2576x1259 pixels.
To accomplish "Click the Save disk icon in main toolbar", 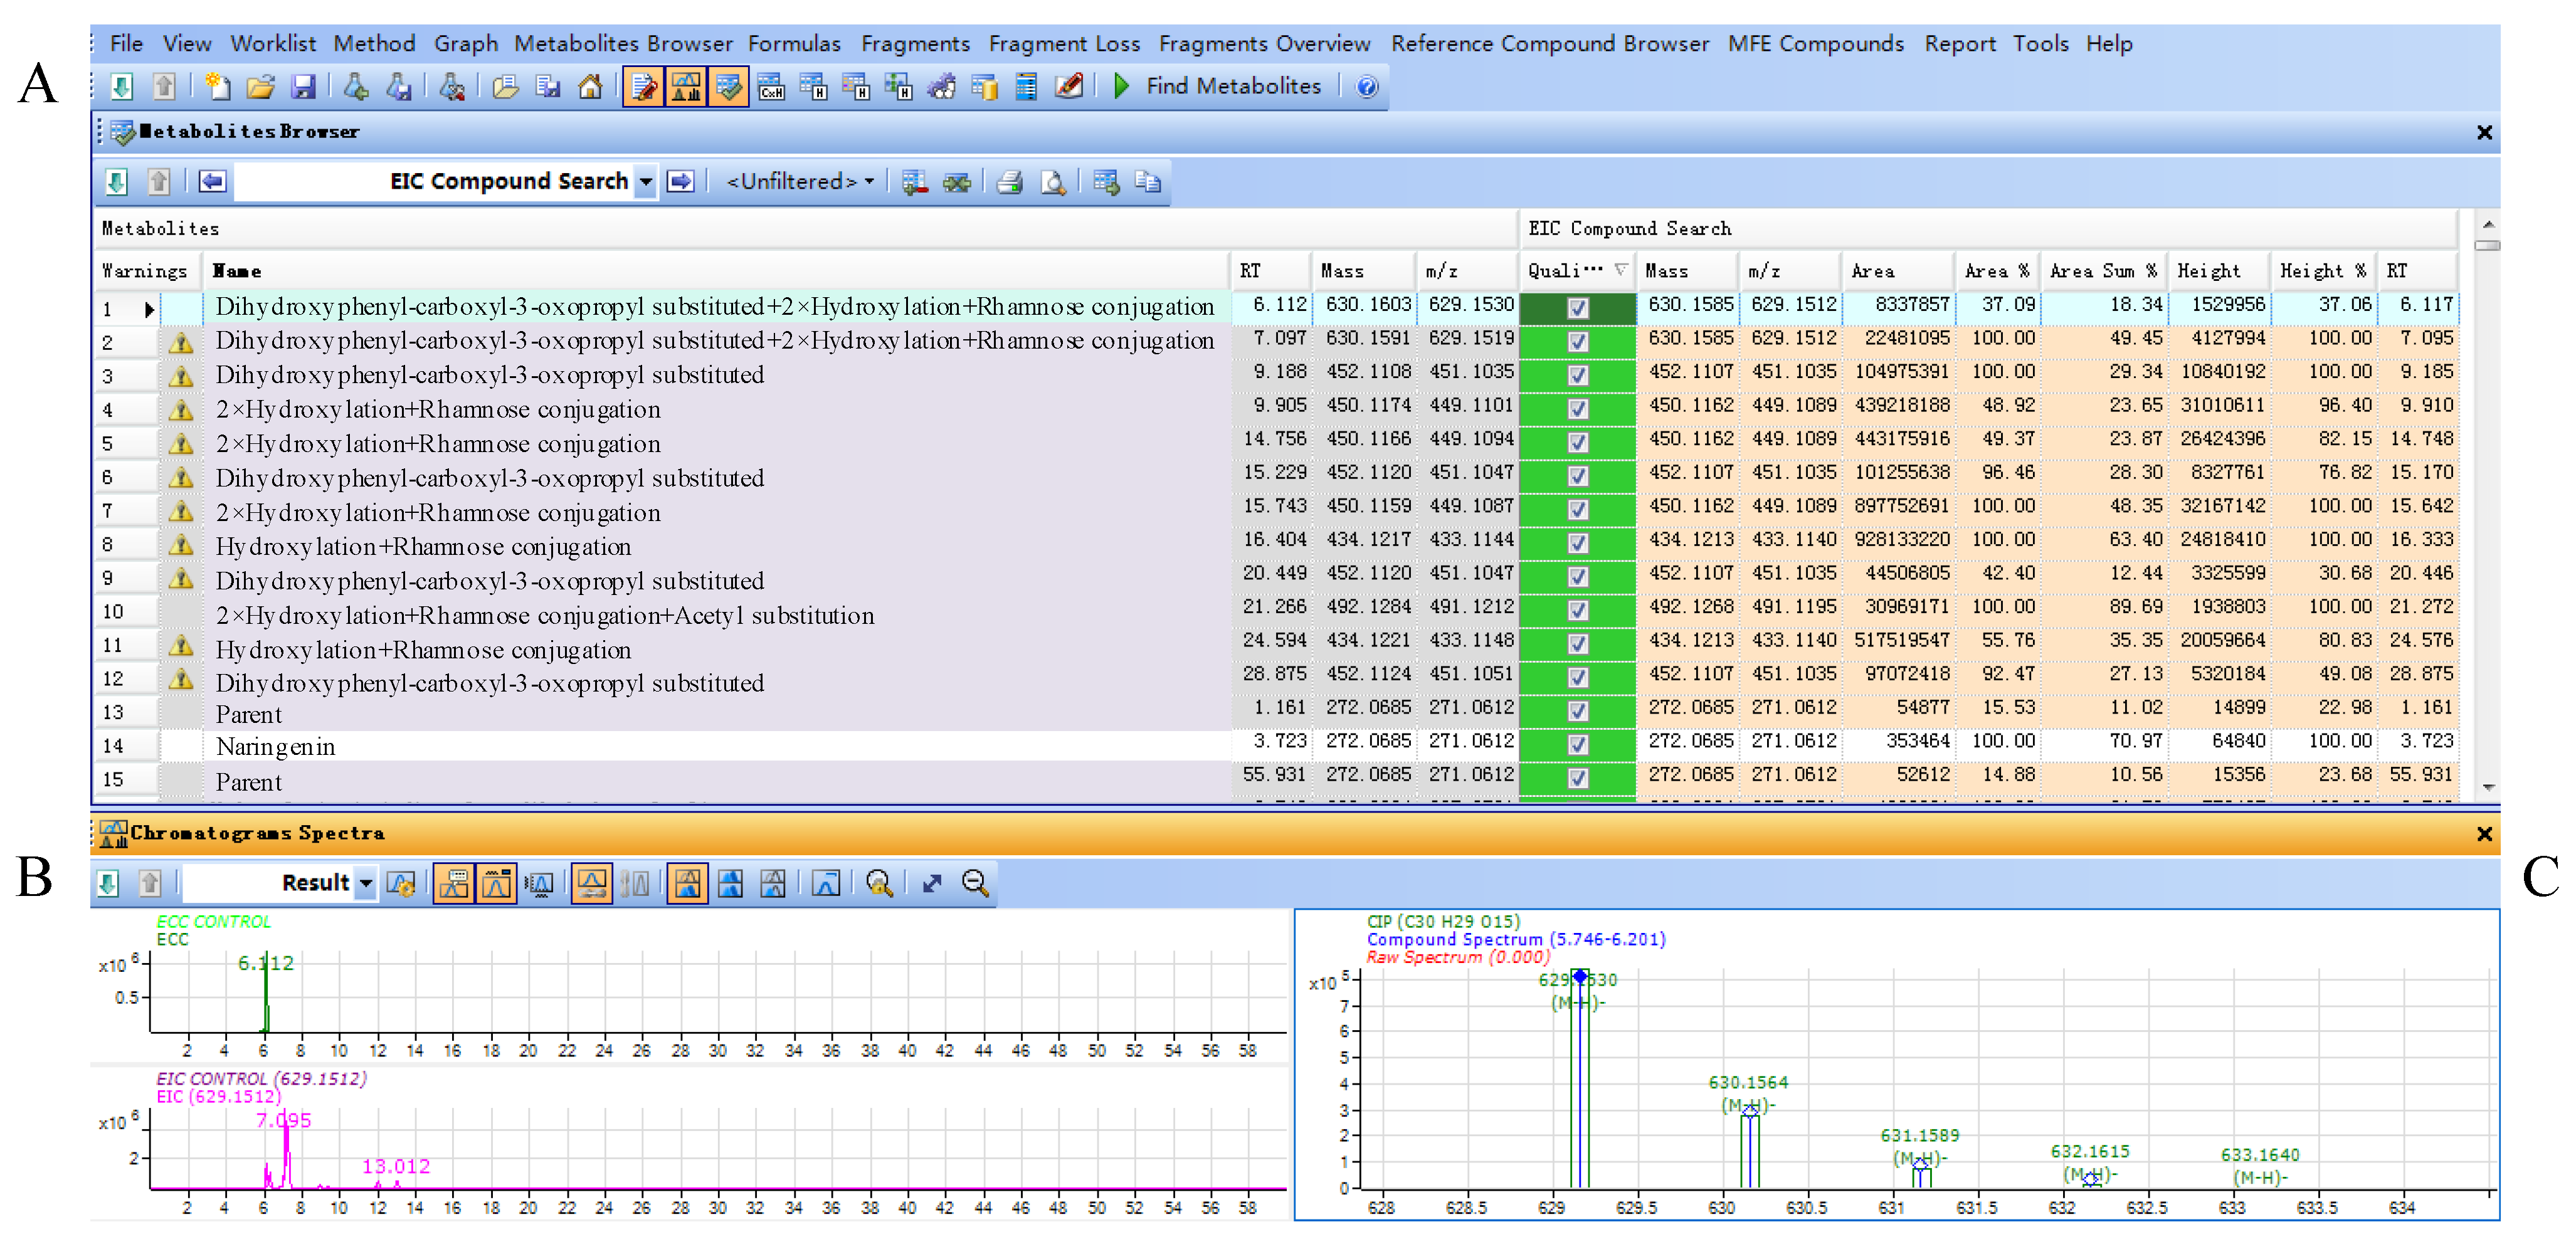I will [x=304, y=87].
